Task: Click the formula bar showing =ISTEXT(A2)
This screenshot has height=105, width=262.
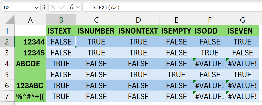Action: [x=172, y=7]
